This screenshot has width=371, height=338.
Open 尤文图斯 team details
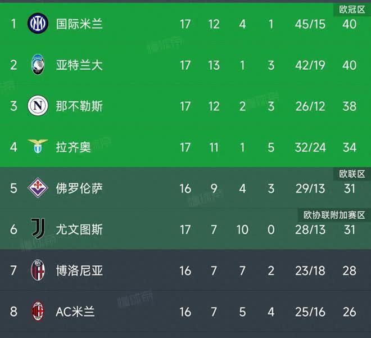(79, 229)
